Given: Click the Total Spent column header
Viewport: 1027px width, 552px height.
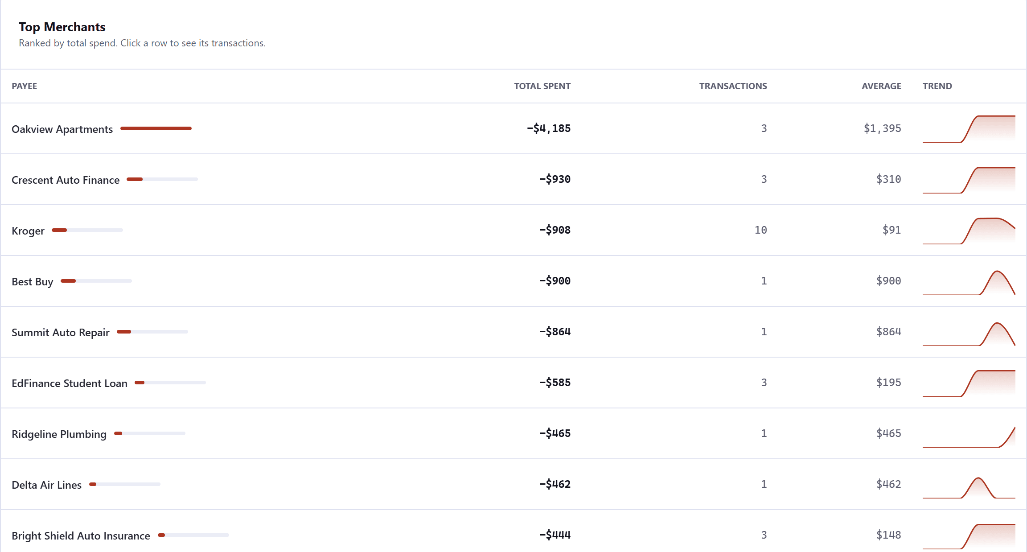Looking at the screenshot, I should point(542,86).
